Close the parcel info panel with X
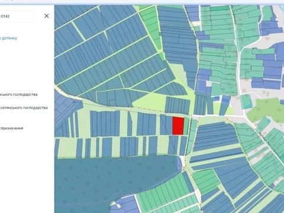The image size is (284, 213). 47,16
